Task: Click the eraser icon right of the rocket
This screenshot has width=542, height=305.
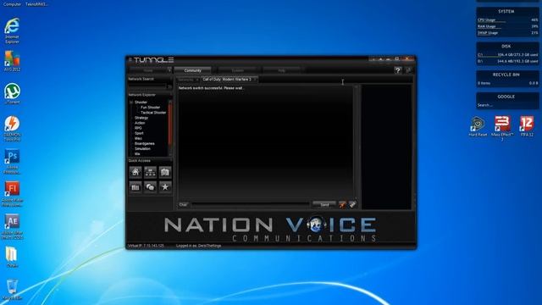Action: click(x=352, y=205)
